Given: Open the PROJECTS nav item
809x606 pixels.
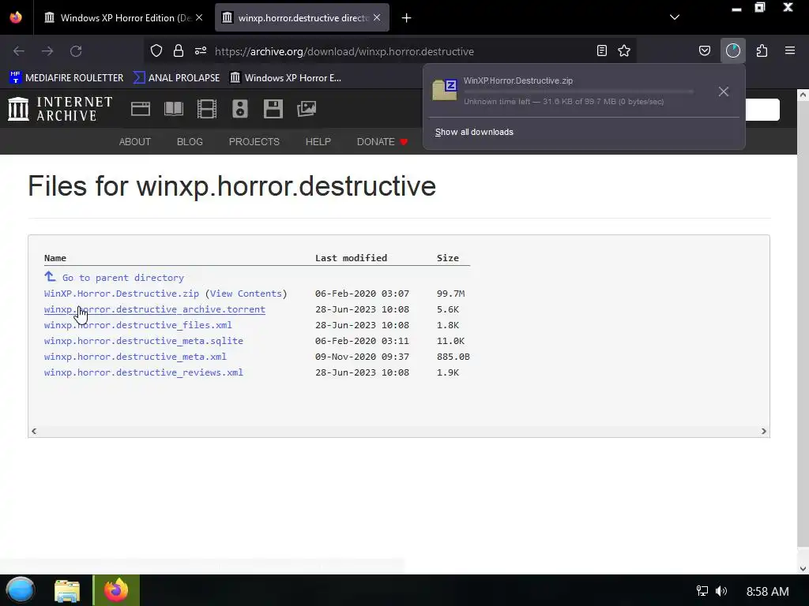Looking at the screenshot, I should pyautogui.click(x=254, y=142).
